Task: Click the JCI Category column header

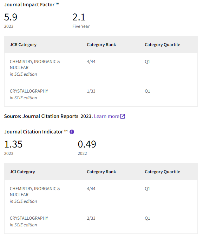Action: (22, 172)
